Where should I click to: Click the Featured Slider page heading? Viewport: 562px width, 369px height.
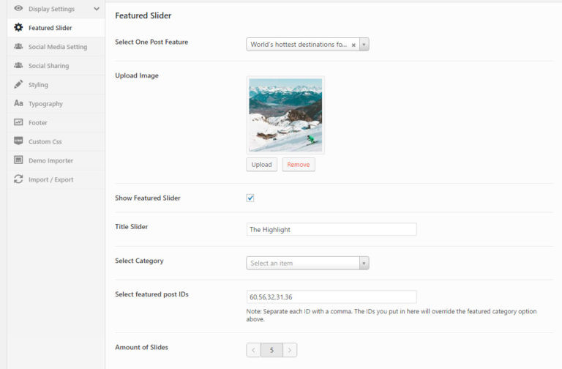point(143,15)
